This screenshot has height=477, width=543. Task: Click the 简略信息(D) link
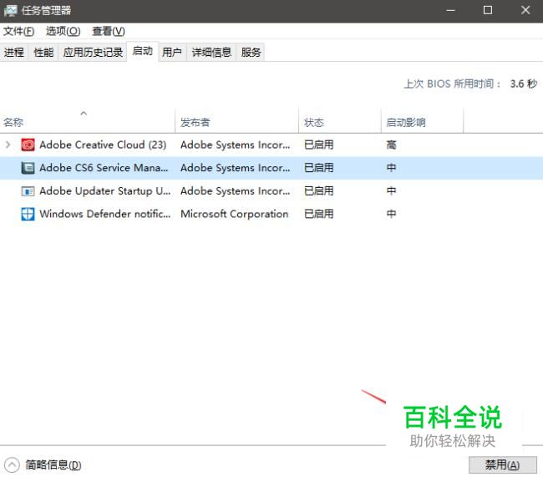tap(53, 464)
